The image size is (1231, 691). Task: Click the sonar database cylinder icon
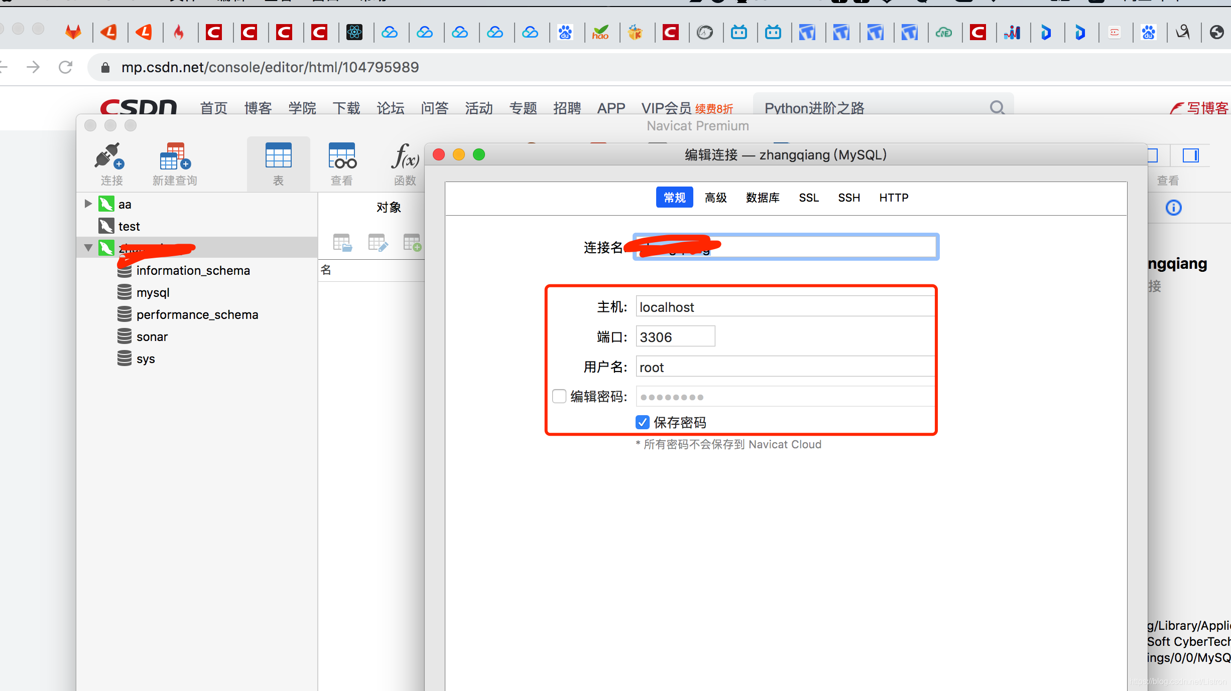(125, 336)
